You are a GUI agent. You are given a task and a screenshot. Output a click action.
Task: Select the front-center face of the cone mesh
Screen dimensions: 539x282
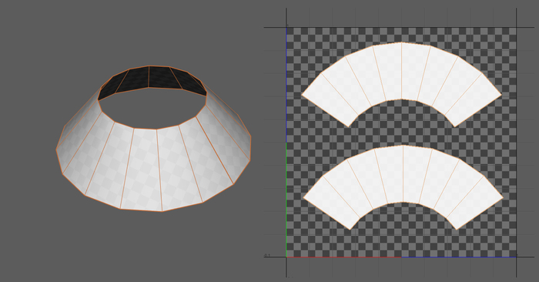point(142,169)
